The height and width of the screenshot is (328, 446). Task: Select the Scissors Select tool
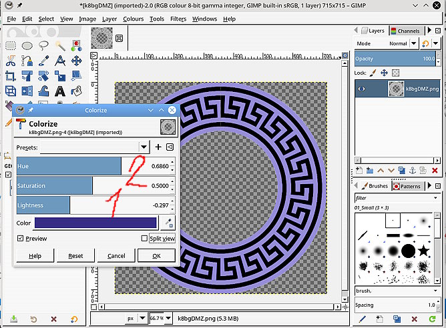pos(11,61)
